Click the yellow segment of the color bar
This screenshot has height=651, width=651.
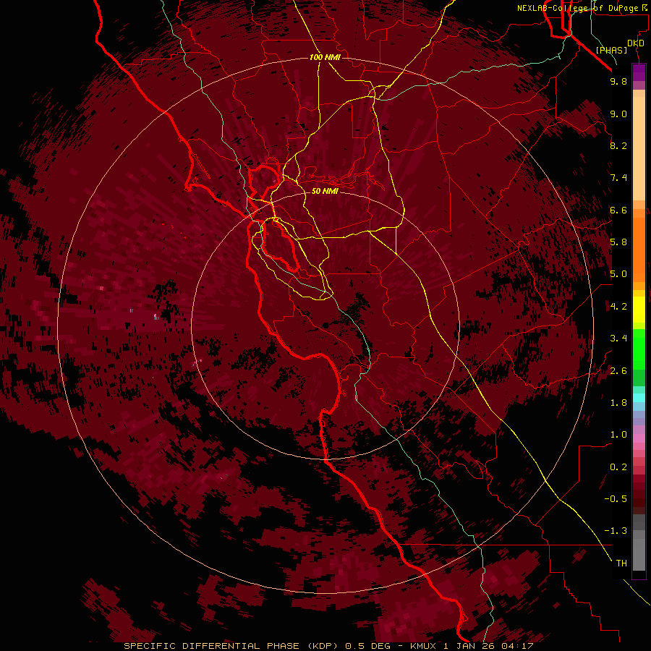point(639,310)
